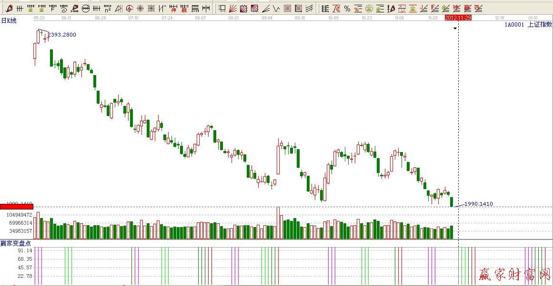Screen dimensions: 553x286
Task: Click the spiderweb square grid icon
Action: click(x=151, y=8)
